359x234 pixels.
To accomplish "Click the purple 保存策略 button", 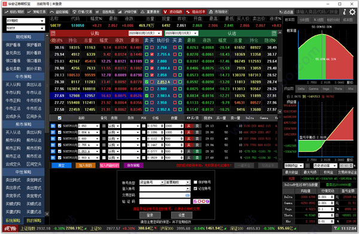I will 133,165.
